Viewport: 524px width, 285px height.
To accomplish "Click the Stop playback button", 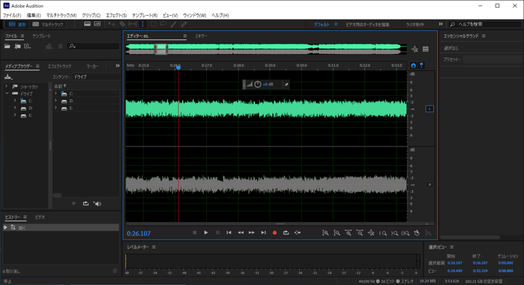I will pyautogui.click(x=195, y=233).
